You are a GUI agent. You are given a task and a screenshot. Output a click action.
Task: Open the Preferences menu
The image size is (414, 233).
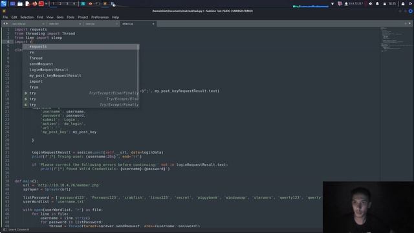(100, 17)
